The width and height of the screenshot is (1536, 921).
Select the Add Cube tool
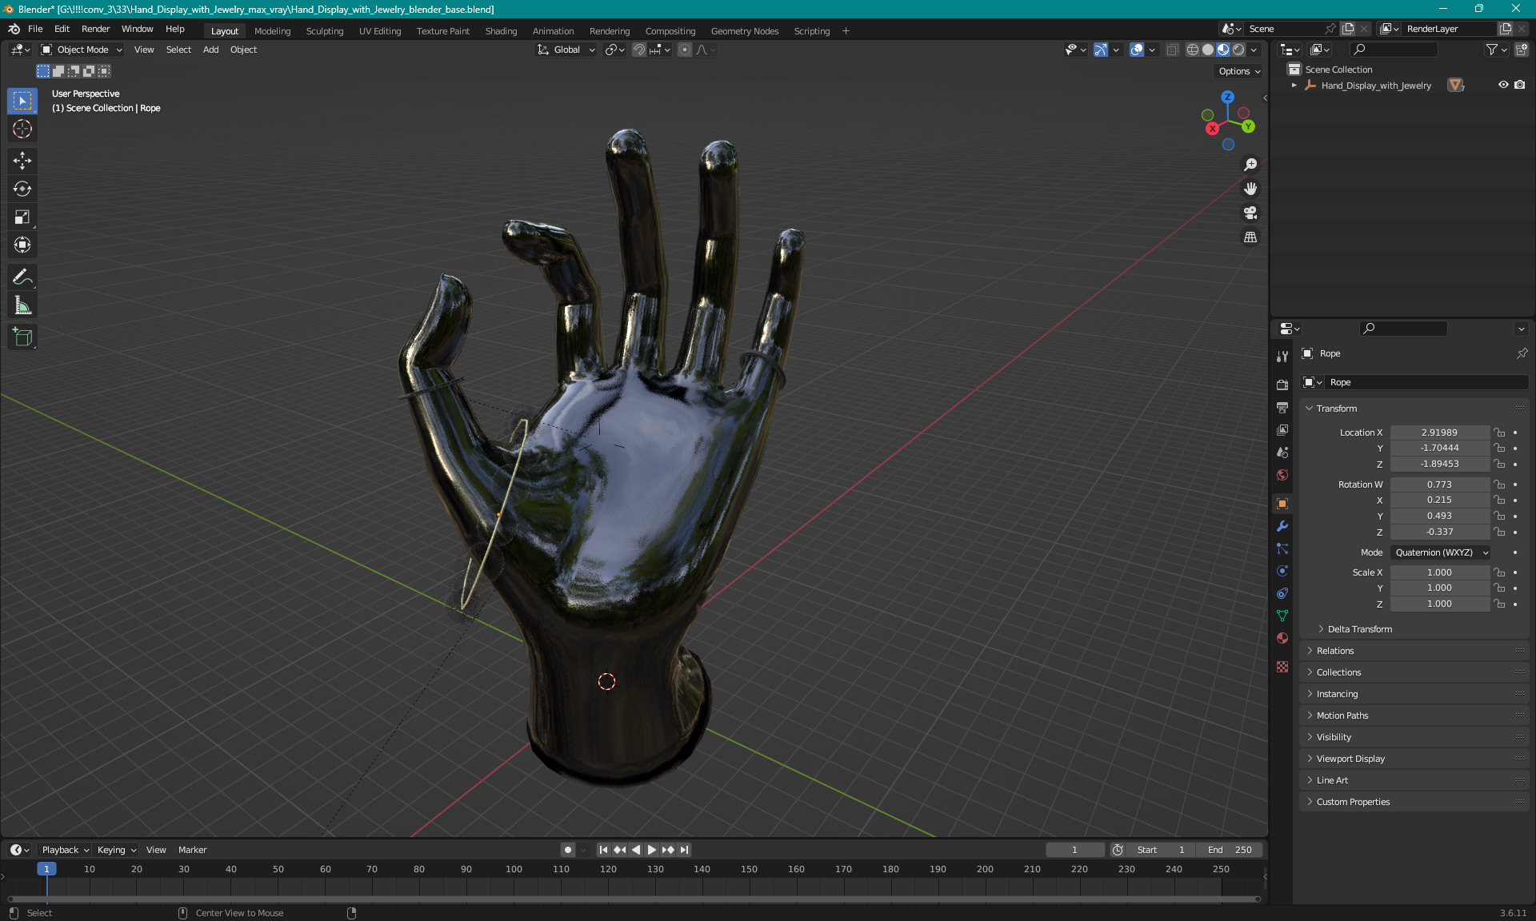(x=22, y=337)
